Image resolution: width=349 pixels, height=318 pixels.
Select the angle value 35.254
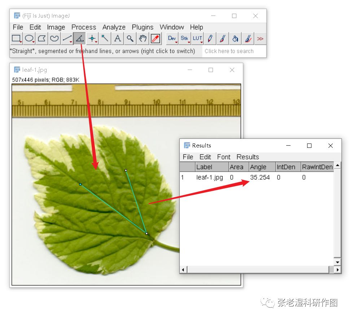click(260, 177)
